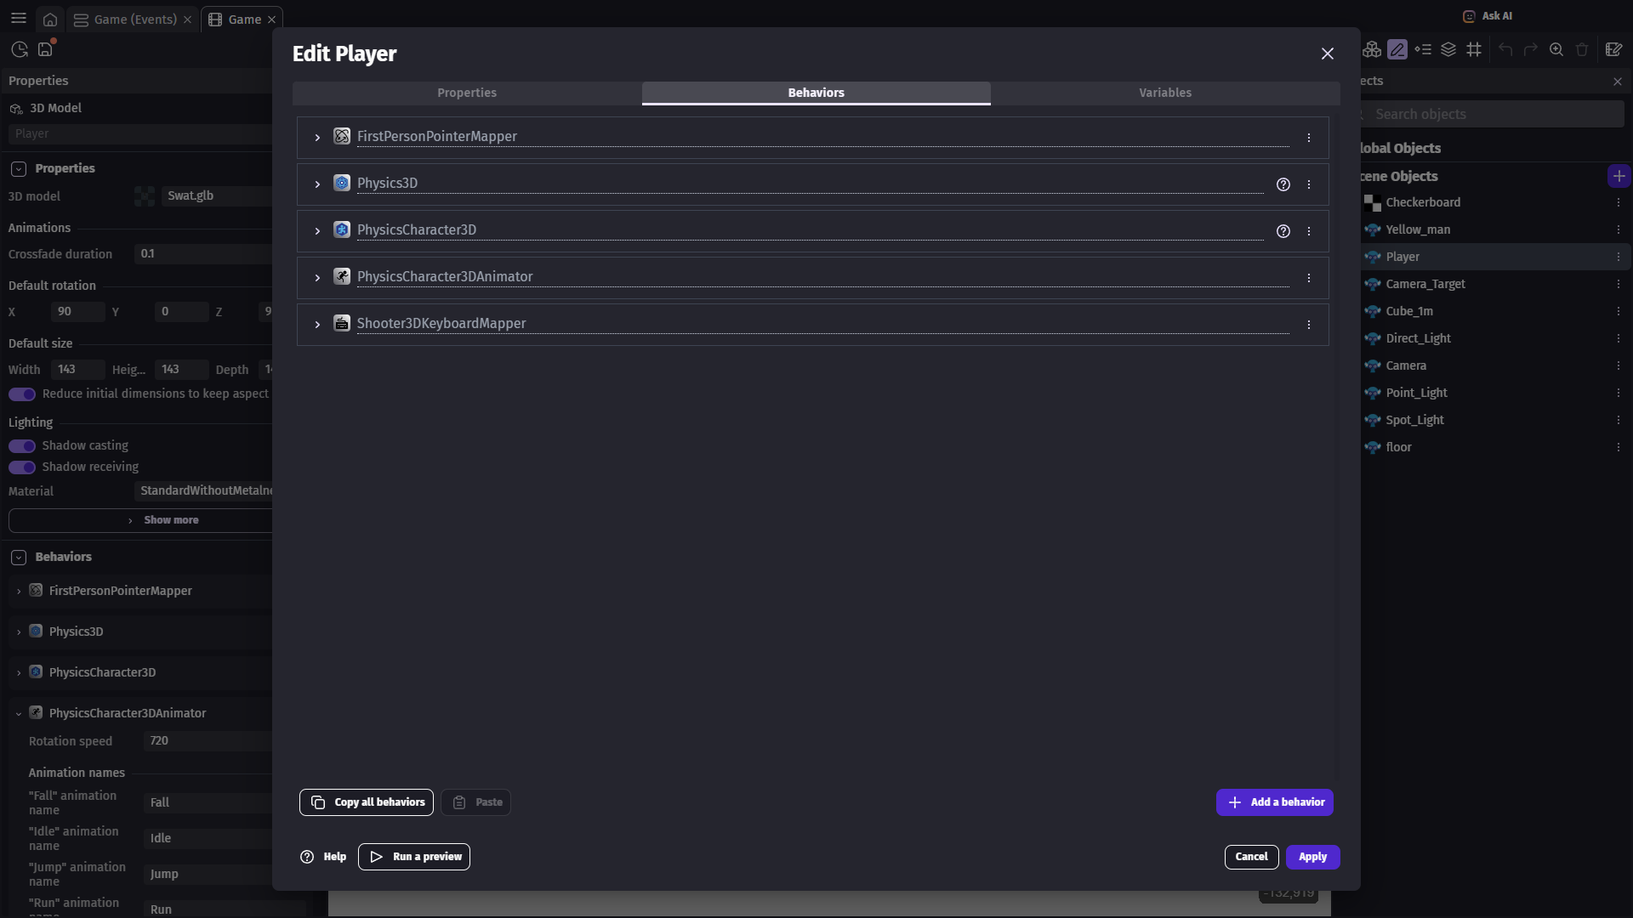1633x918 pixels.
Task: Open Shooter3DKeyboardMapper three-dot menu
Action: (x=1309, y=325)
